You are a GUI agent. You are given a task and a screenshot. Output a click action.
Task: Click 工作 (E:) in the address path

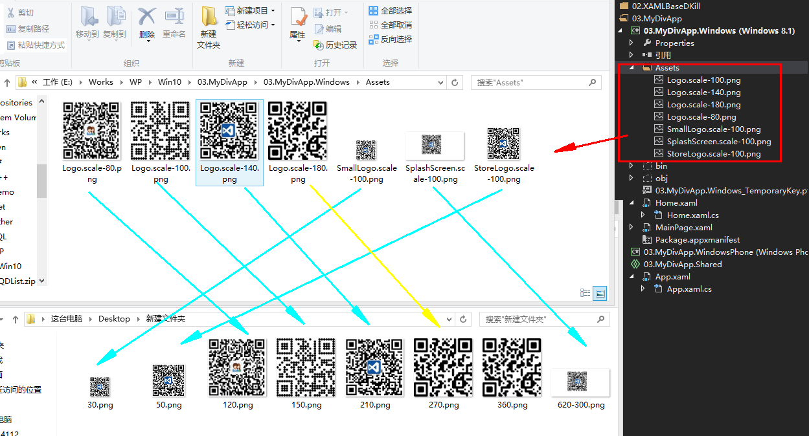59,83
